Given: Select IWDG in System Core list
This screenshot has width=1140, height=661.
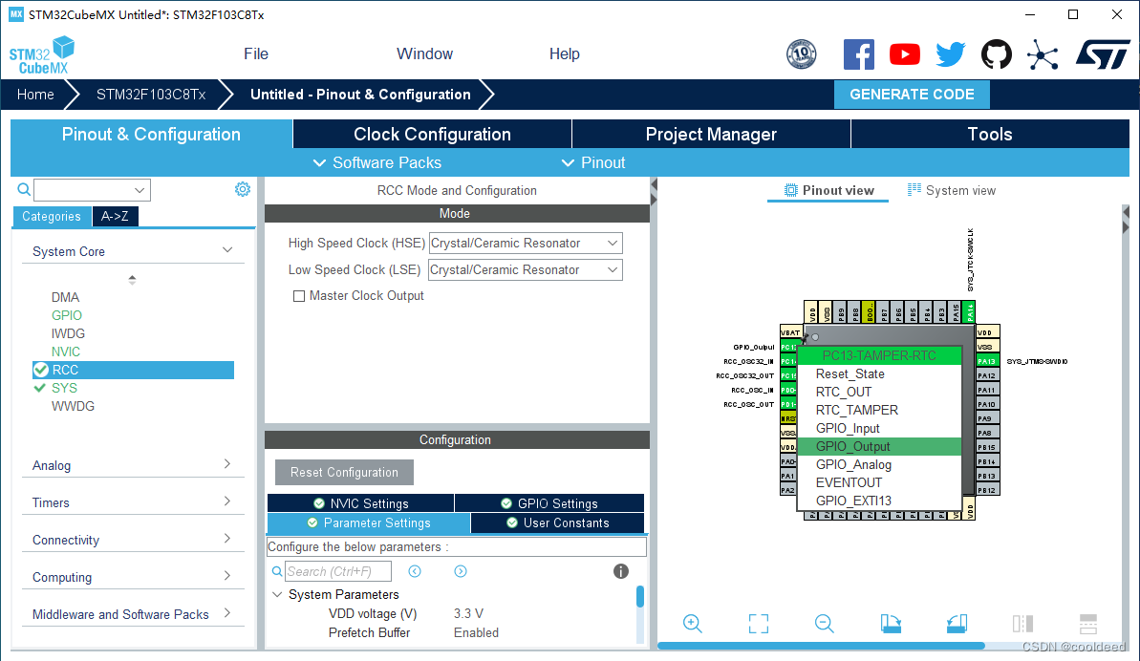Looking at the screenshot, I should pyautogui.click(x=68, y=333).
